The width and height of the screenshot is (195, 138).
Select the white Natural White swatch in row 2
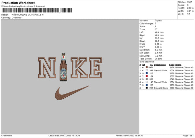point(147,70)
